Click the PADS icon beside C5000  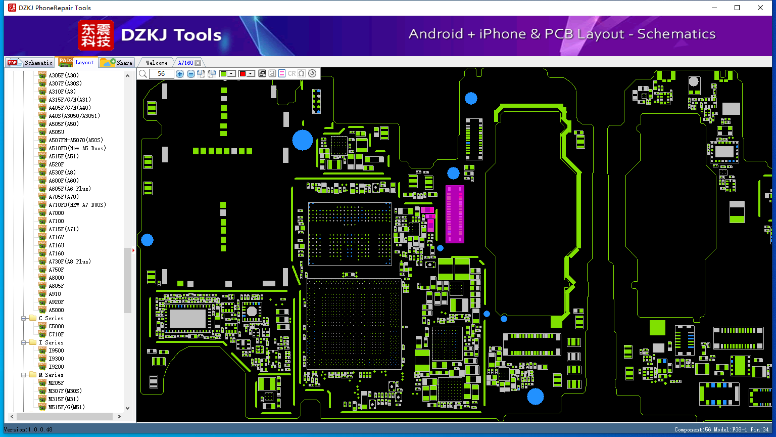pos(42,326)
